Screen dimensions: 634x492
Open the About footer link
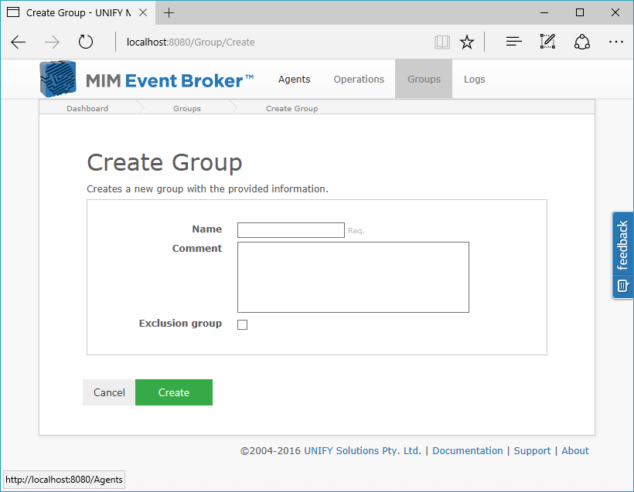coord(575,450)
